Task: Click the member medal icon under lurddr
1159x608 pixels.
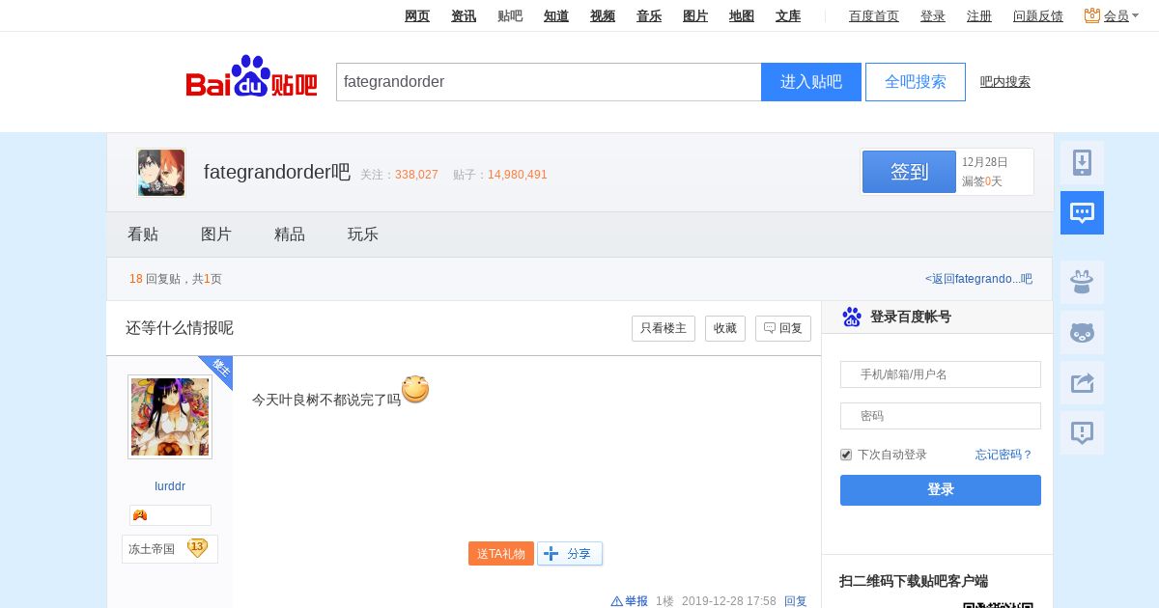Action: coord(140,515)
